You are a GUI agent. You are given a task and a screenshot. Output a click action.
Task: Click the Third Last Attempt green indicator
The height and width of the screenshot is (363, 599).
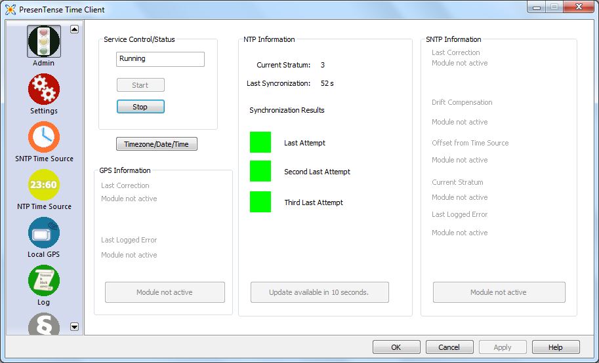pyautogui.click(x=260, y=202)
